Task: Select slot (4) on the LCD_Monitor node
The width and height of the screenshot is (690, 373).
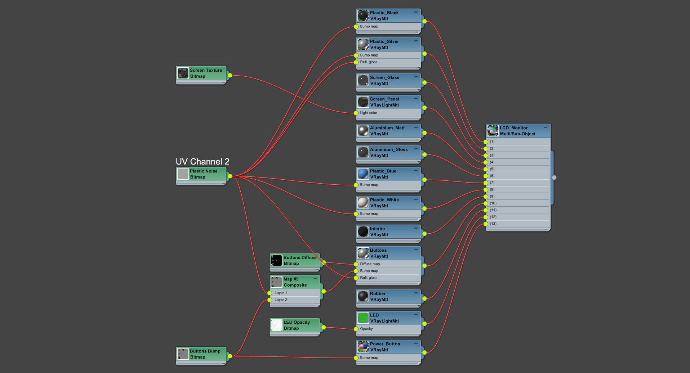Action: [x=518, y=162]
